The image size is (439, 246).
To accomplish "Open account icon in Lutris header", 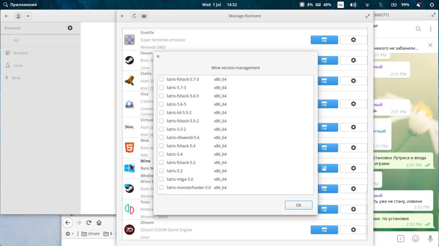I will point(18,16).
